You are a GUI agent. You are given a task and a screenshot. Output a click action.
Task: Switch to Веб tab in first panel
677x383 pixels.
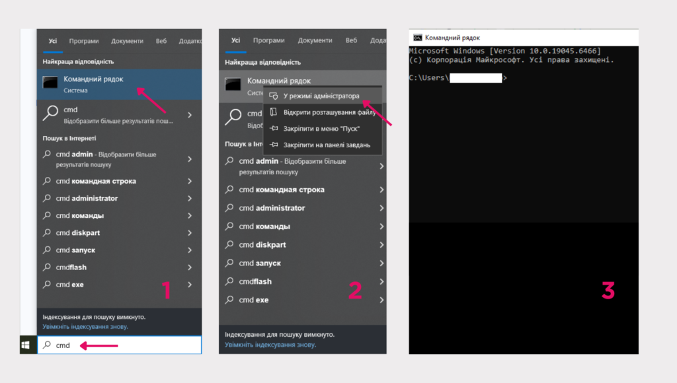[161, 41]
